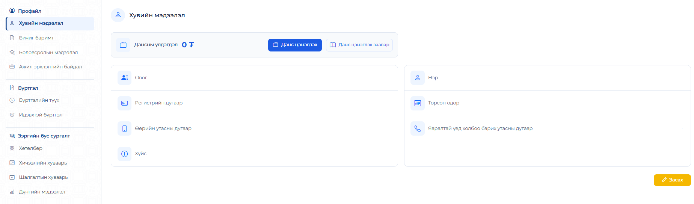This screenshot has width=694, height=204.
Task: Click the graduation cap icon beside Боловсролын мэдээлэл
Action: pyautogui.click(x=12, y=53)
